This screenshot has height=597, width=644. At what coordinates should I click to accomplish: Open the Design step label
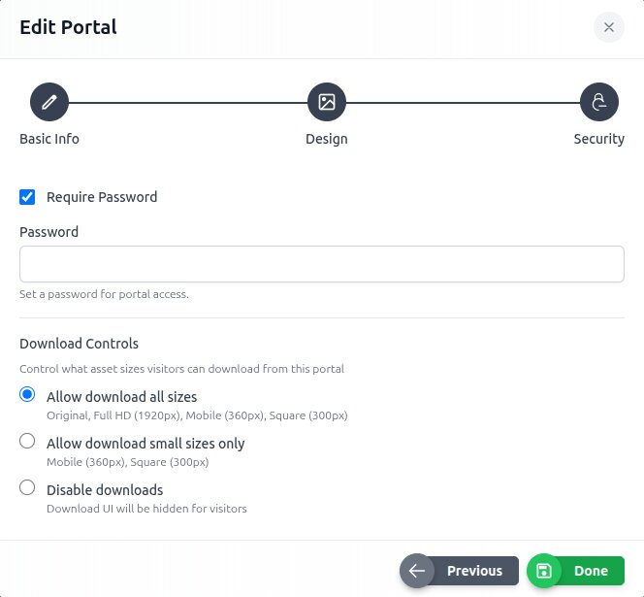point(327,139)
